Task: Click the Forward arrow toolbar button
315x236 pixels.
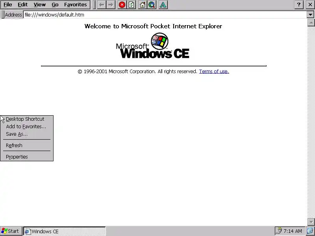Action: click(111, 5)
